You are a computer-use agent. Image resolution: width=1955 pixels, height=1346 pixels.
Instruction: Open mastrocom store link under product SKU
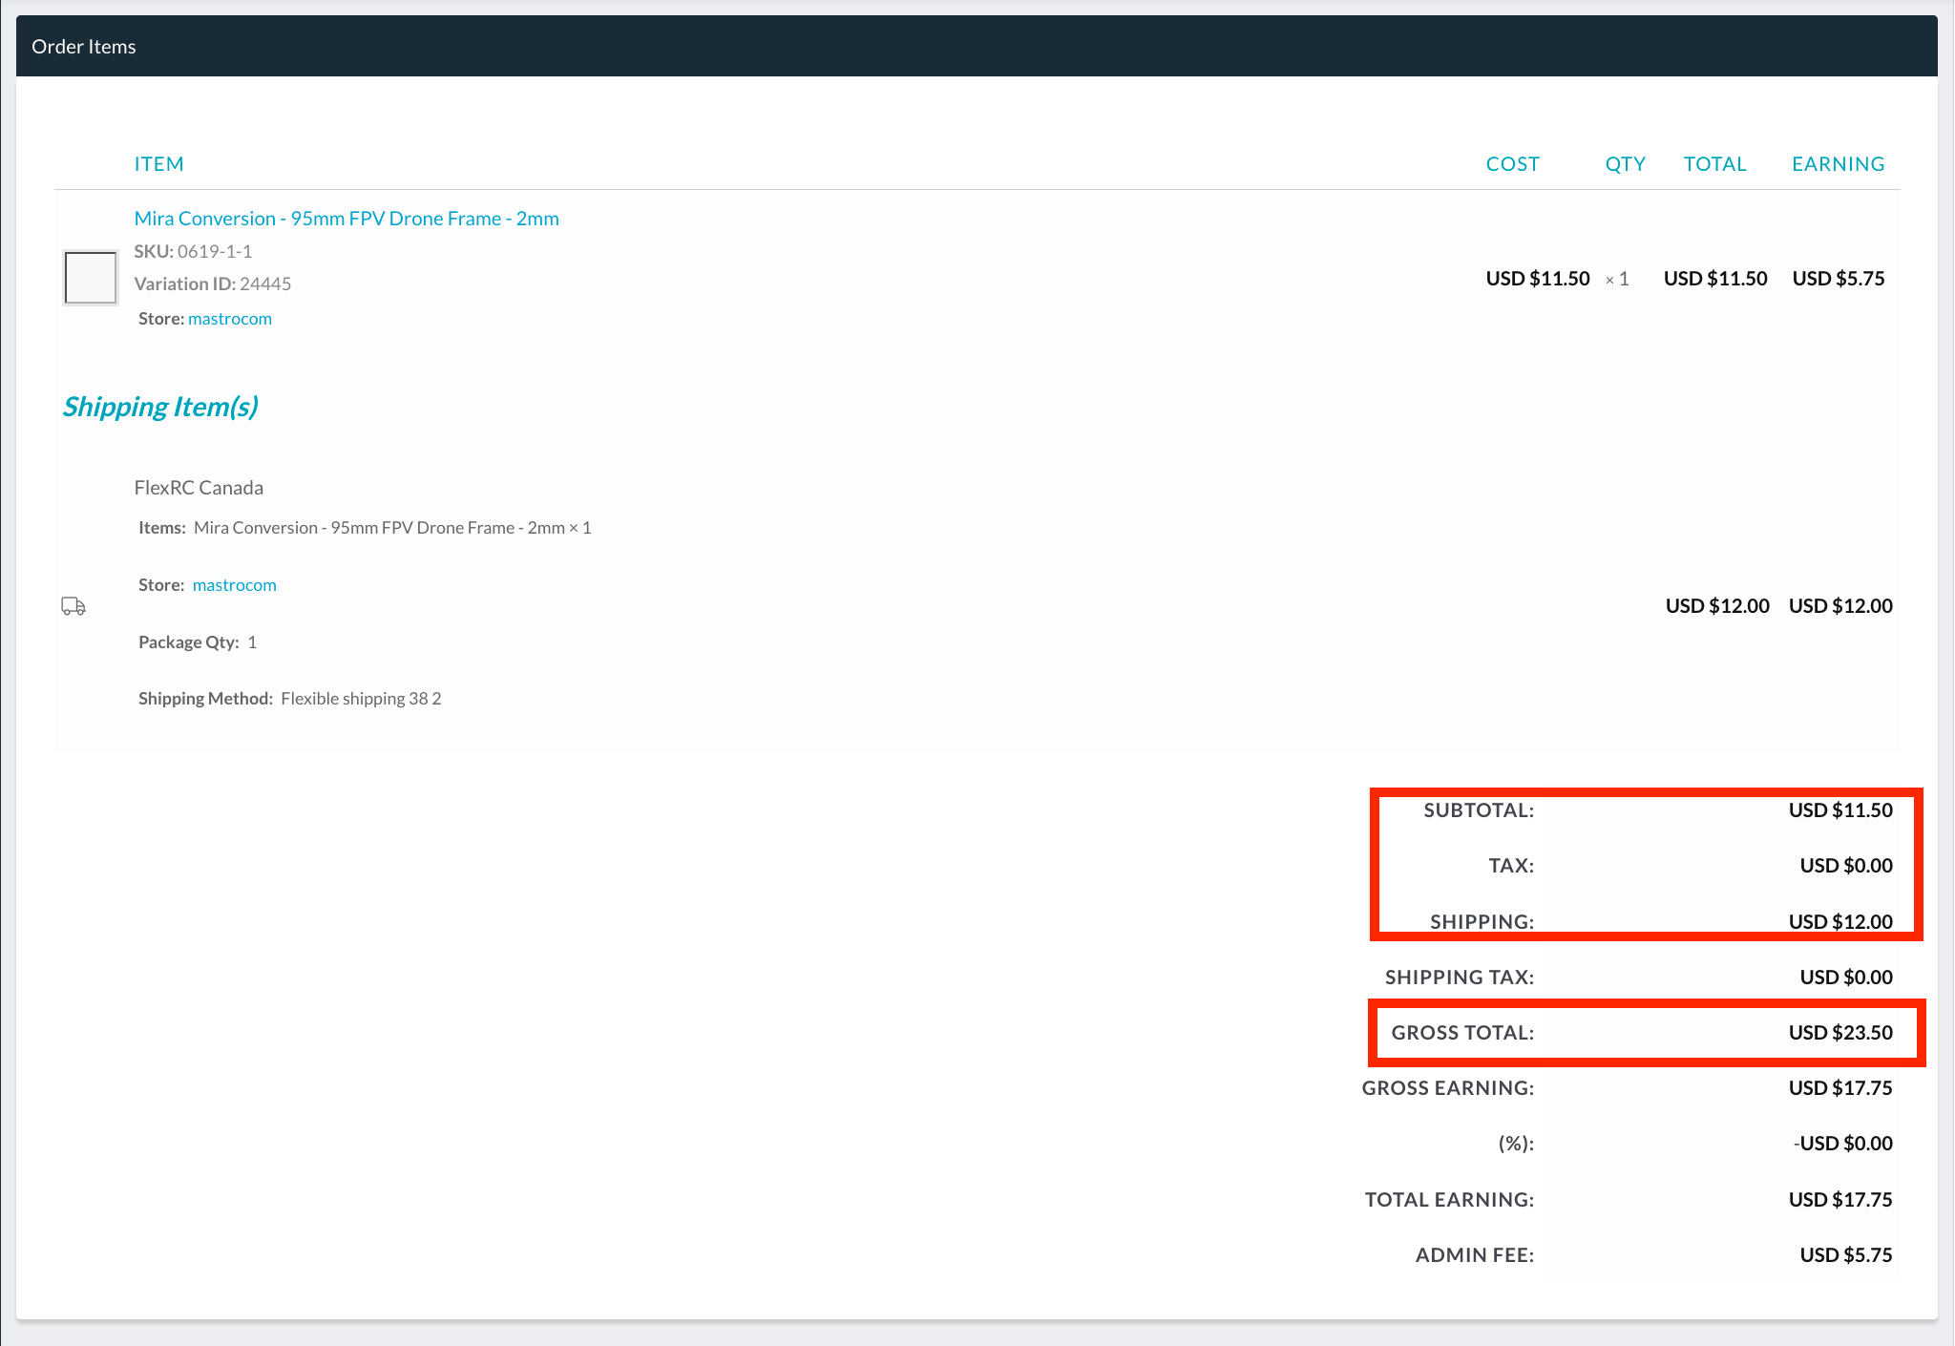(230, 319)
